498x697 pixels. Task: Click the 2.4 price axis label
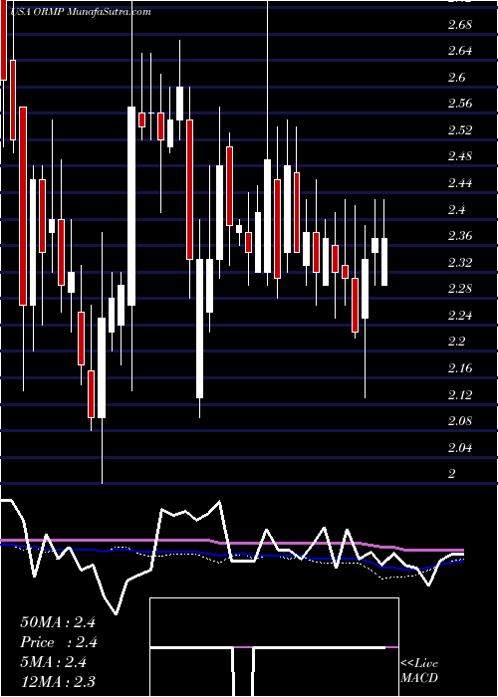[x=456, y=210]
